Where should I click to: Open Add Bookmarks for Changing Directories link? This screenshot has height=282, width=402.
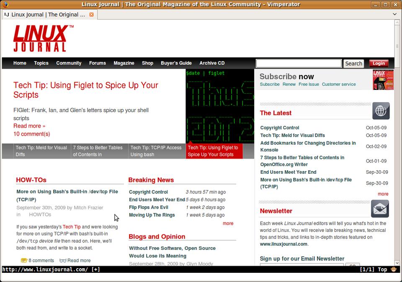click(x=308, y=146)
